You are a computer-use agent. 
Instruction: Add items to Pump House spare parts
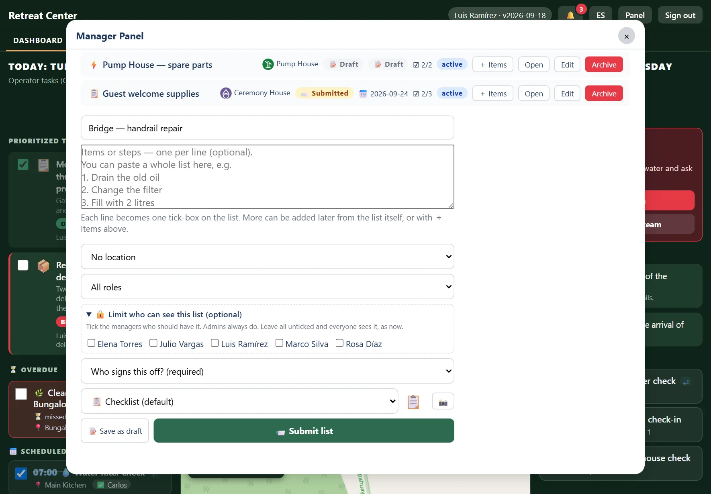pyautogui.click(x=493, y=65)
